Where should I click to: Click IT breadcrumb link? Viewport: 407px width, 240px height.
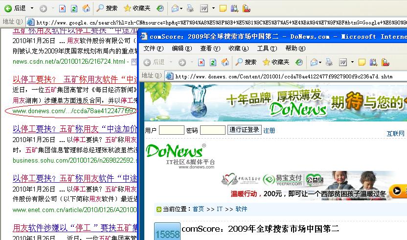pos(220,209)
